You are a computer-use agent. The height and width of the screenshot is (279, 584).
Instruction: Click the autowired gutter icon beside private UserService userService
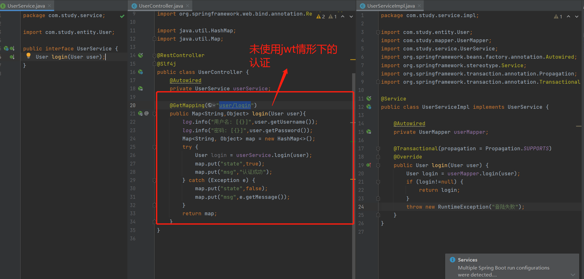141,88
